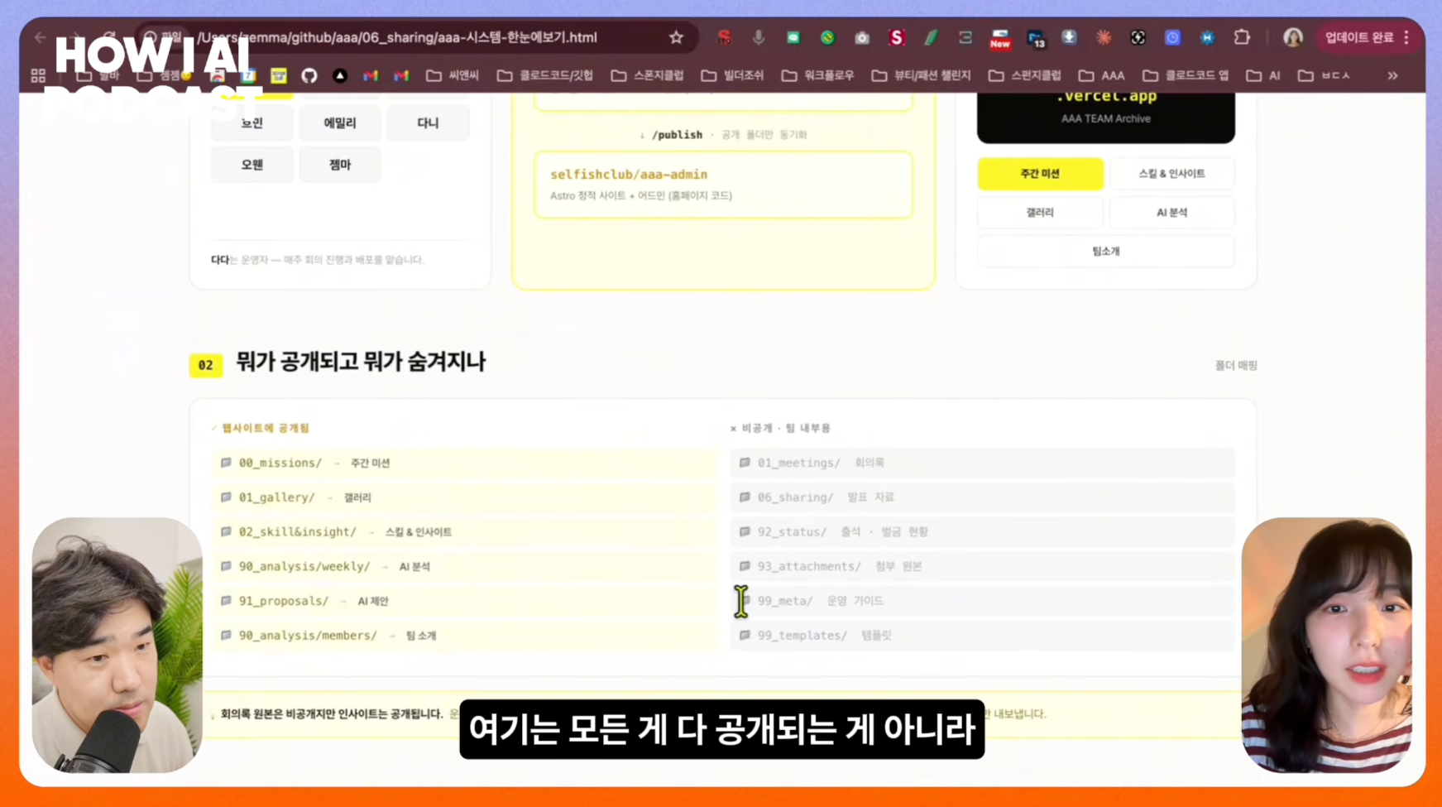Open the 씨앤씨 bookmark folder

453,75
